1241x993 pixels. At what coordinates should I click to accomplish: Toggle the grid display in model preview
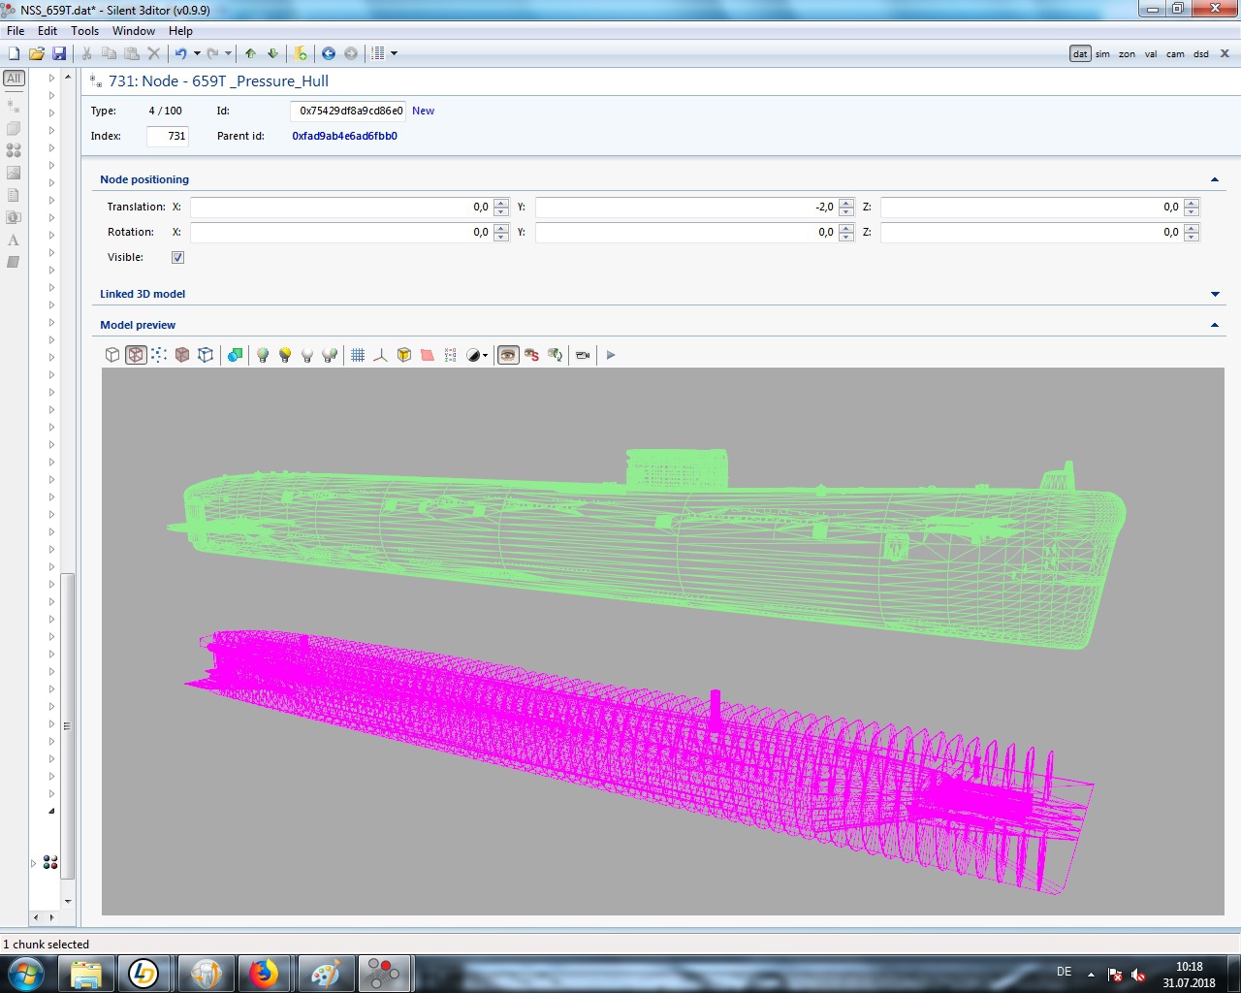[x=358, y=355]
